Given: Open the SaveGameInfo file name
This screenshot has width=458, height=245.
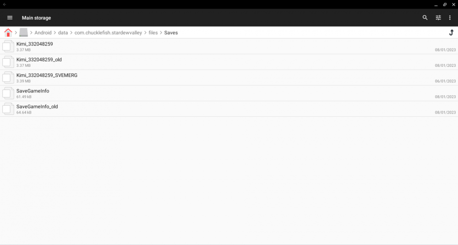Looking at the screenshot, I should pos(33,91).
